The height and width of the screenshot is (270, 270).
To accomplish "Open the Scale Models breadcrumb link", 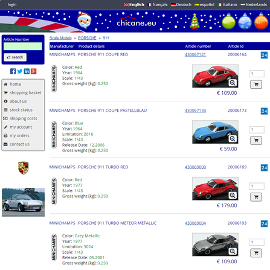I will 60,38.
